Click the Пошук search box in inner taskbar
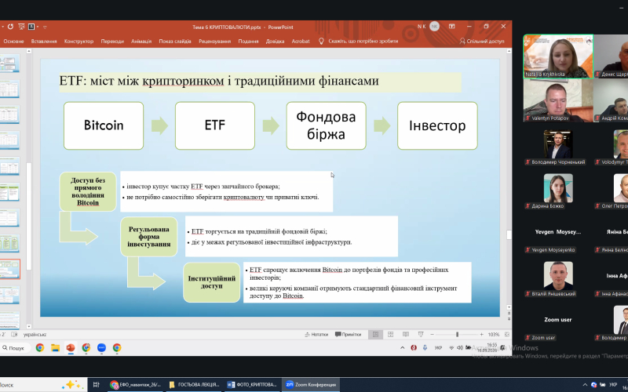Screen dimensions: 628x392 pyautogui.click(x=16, y=348)
